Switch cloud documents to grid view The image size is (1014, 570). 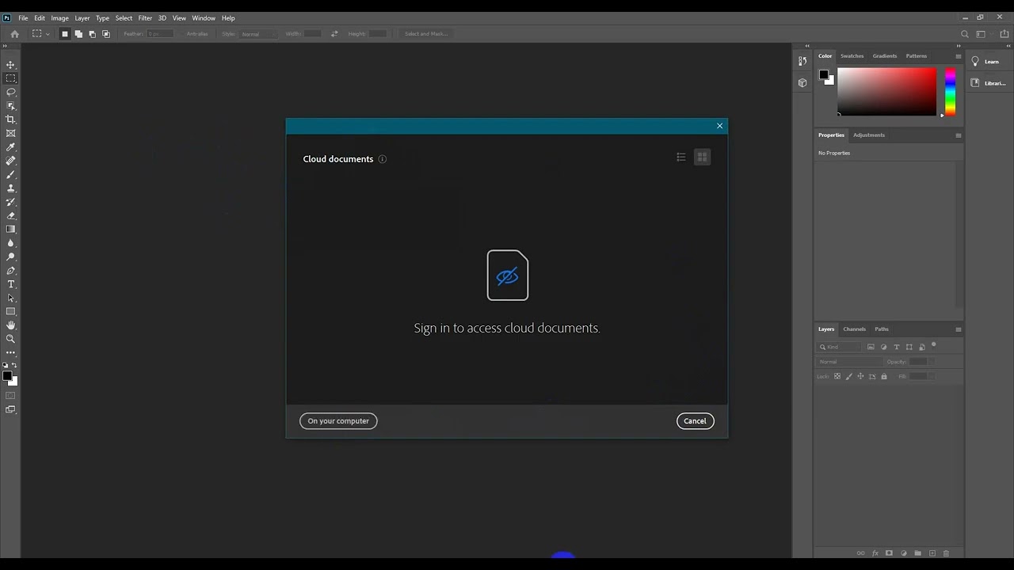pyautogui.click(x=702, y=158)
